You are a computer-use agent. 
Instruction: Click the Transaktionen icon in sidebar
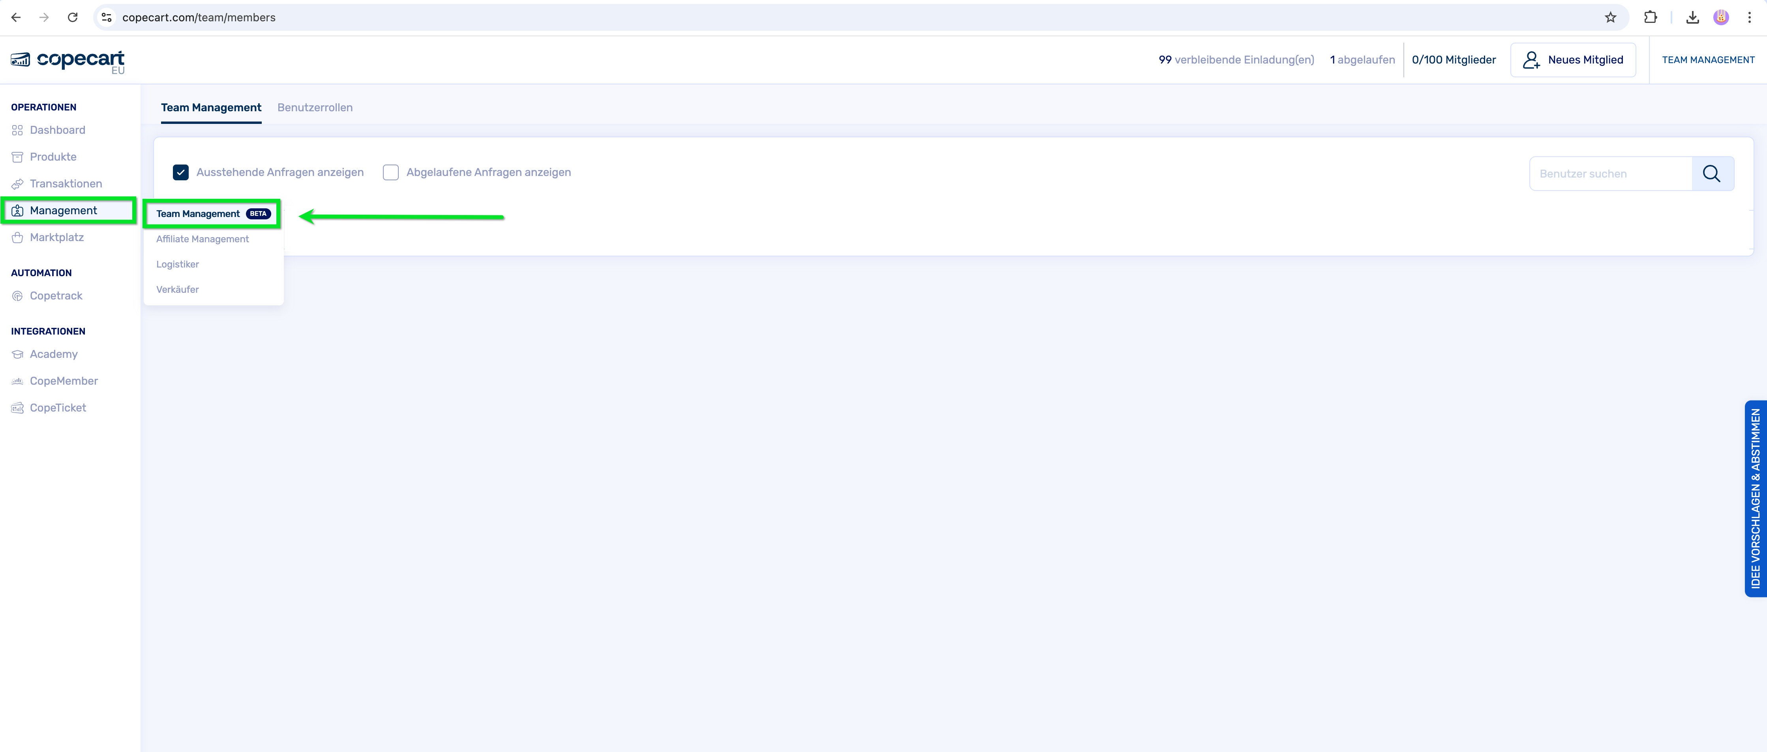point(17,184)
